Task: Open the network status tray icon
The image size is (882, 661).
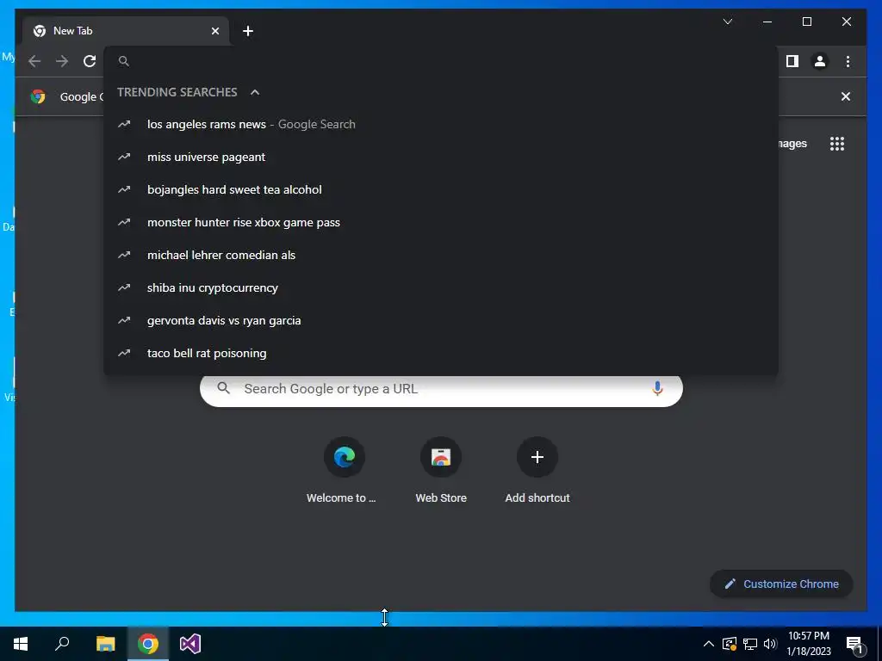Action: click(x=750, y=644)
